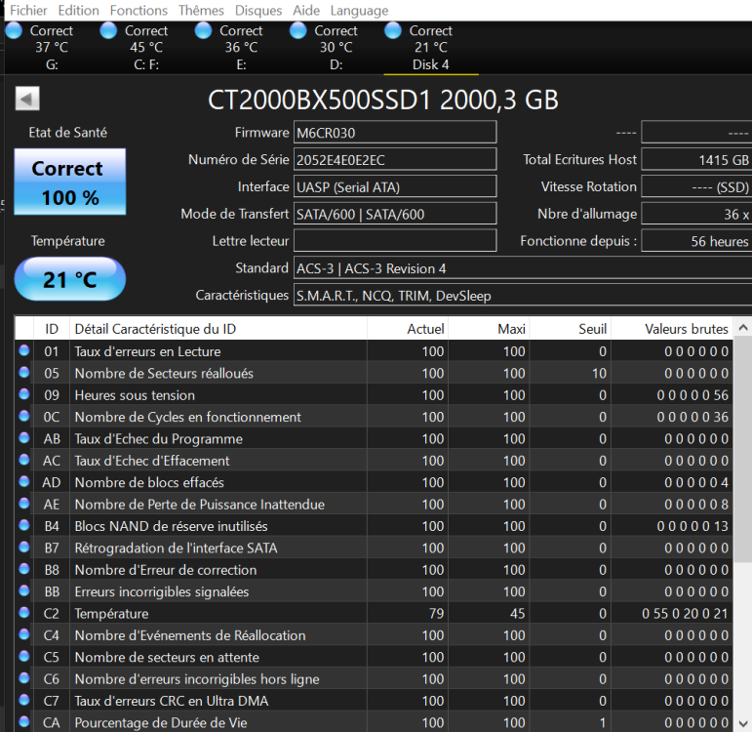Open the Thèmes menu
Viewport: 752px width, 732px height.
tap(201, 10)
